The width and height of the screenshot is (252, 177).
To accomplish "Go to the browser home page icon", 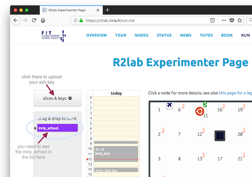I will tap(43, 21).
